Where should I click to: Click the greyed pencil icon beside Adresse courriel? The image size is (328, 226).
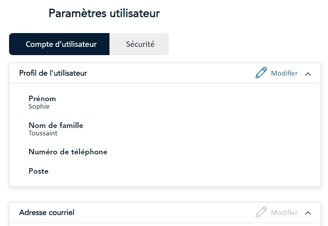(x=261, y=212)
